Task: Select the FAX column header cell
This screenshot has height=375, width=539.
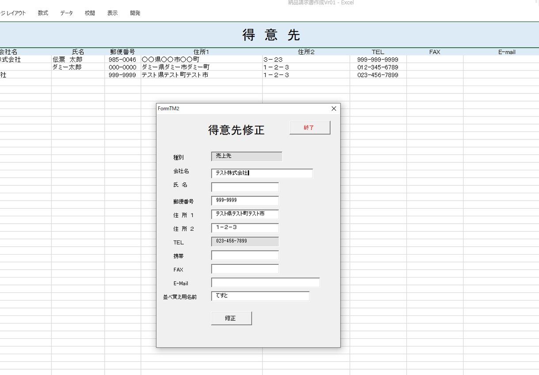Action: (435, 52)
